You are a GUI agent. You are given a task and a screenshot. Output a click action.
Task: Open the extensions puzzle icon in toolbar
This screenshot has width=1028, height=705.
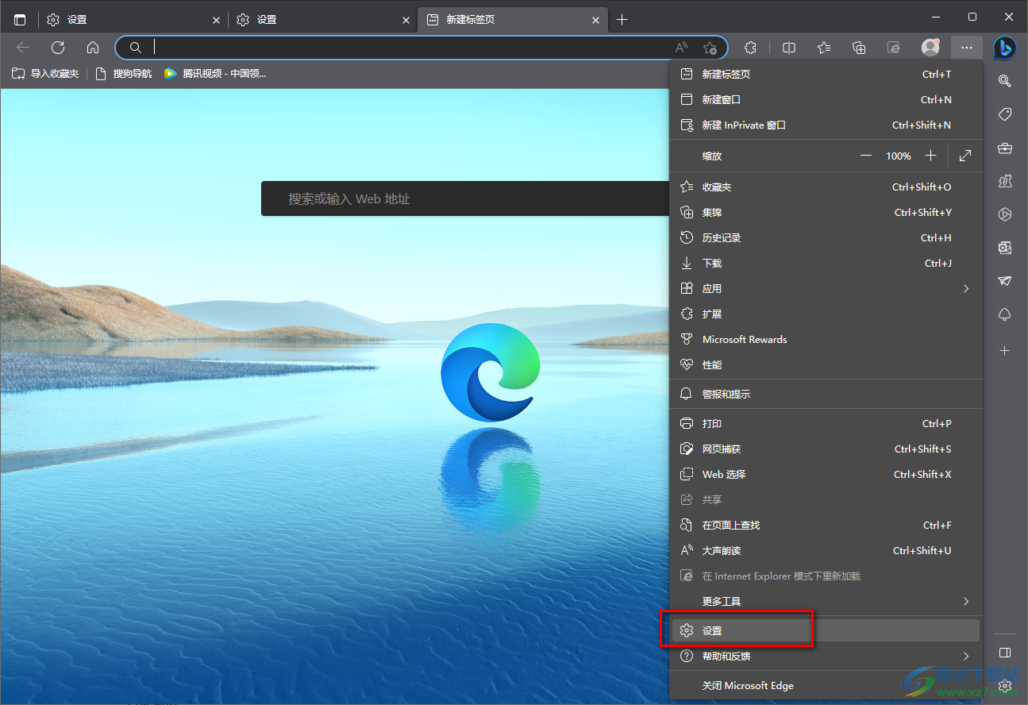coord(751,48)
